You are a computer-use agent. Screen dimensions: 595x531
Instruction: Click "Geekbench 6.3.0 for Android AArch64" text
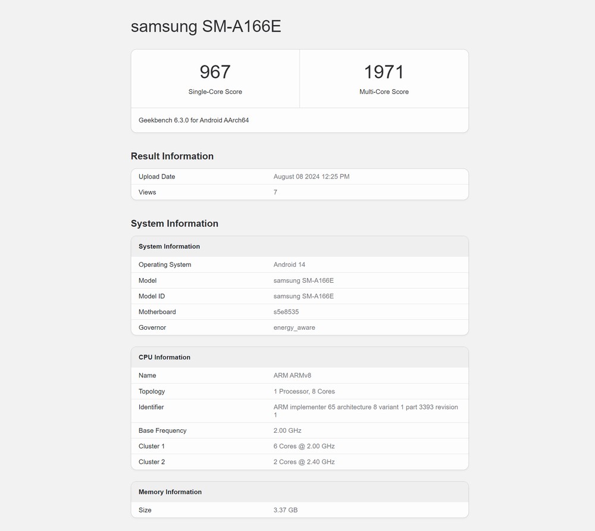pyautogui.click(x=193, y=120)
